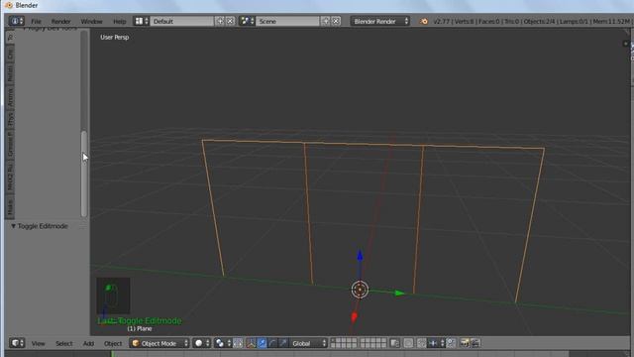Open the Grease Pencil tab in the tool shelf
Image resolution: width=634 pixels, height=357 pixels.
[10, 144]
